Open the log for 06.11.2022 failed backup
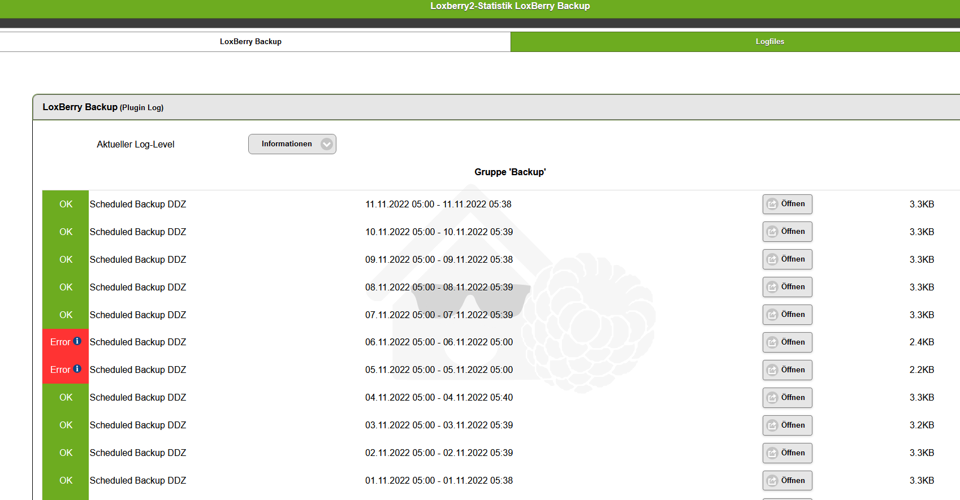Screen dimensions: 960x500 [x=787, y=342]
